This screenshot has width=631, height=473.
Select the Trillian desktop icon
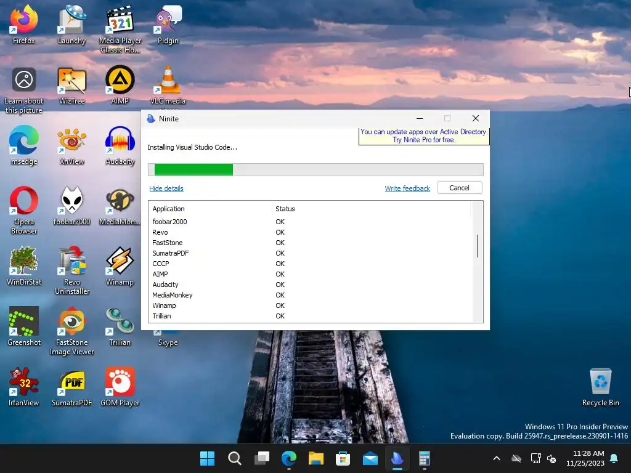pyautogui.click(x=120, y=326)
